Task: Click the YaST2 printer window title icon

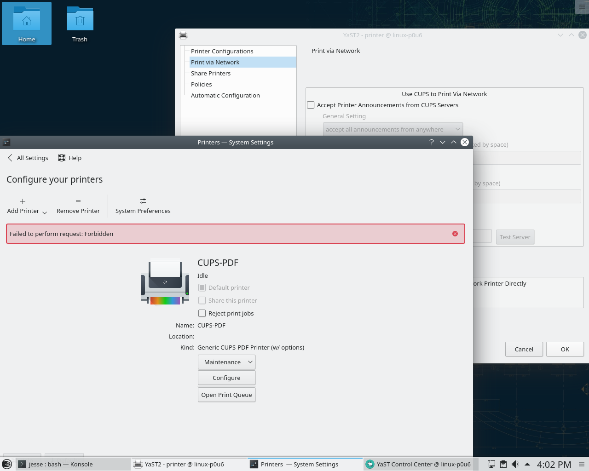Action: click(183, 35)
